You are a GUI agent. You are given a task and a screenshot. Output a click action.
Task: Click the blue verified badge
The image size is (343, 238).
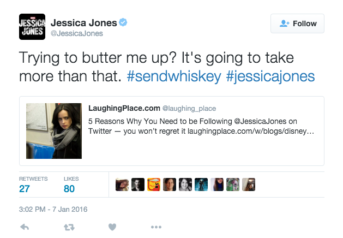coord(124,23)
